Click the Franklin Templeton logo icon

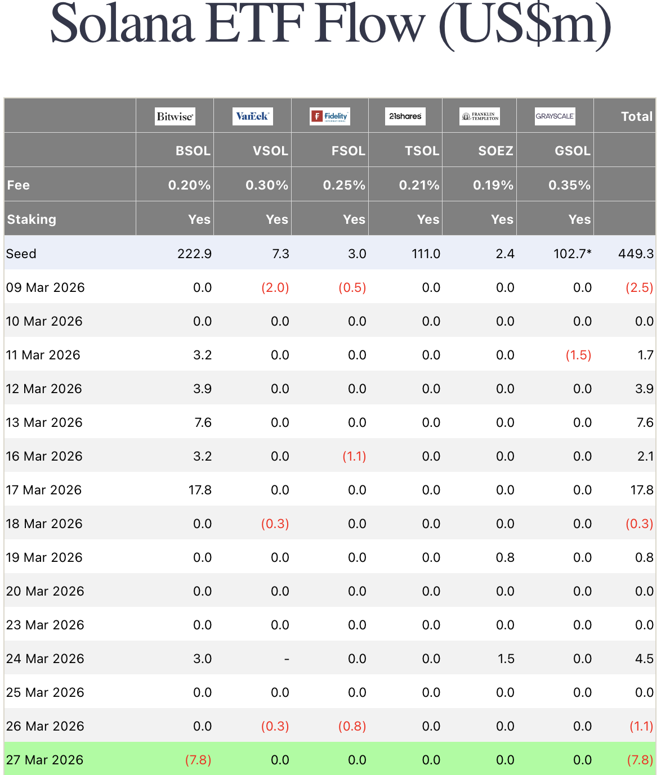(x=480, y=116)
